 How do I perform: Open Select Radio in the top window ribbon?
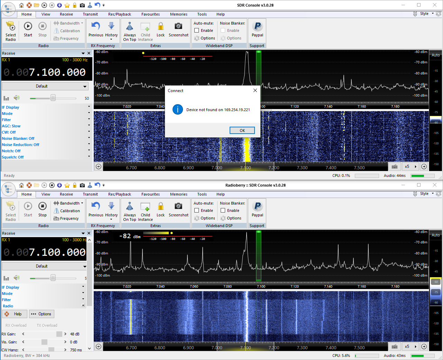[11, 27]
